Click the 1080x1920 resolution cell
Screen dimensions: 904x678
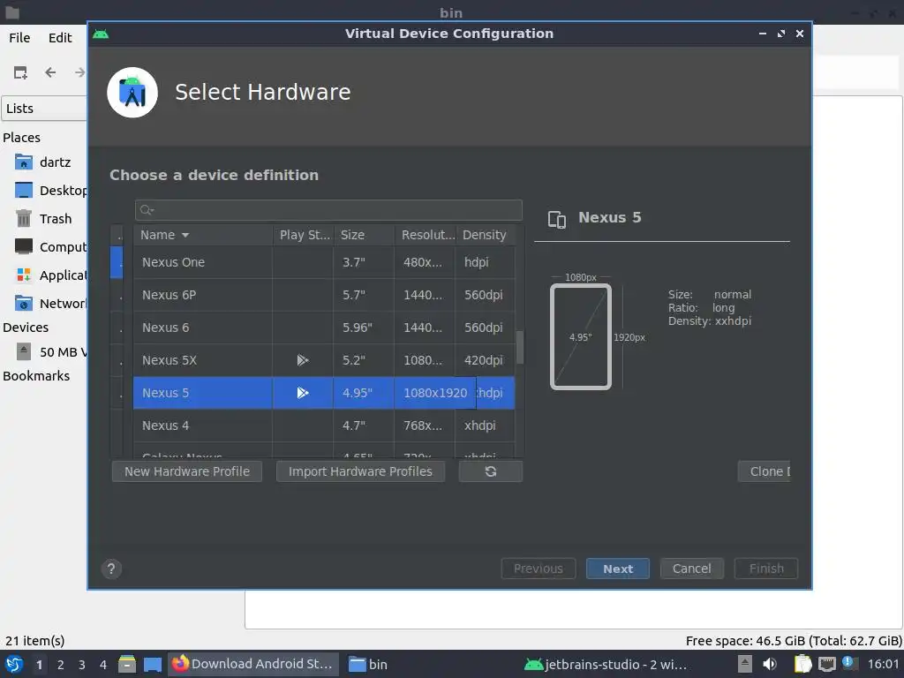pos(435,393)
